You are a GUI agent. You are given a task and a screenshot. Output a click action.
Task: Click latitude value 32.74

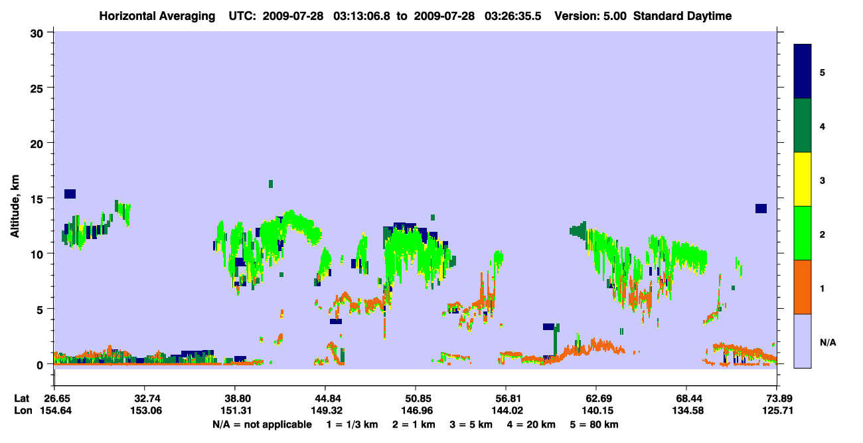(144, 399)
